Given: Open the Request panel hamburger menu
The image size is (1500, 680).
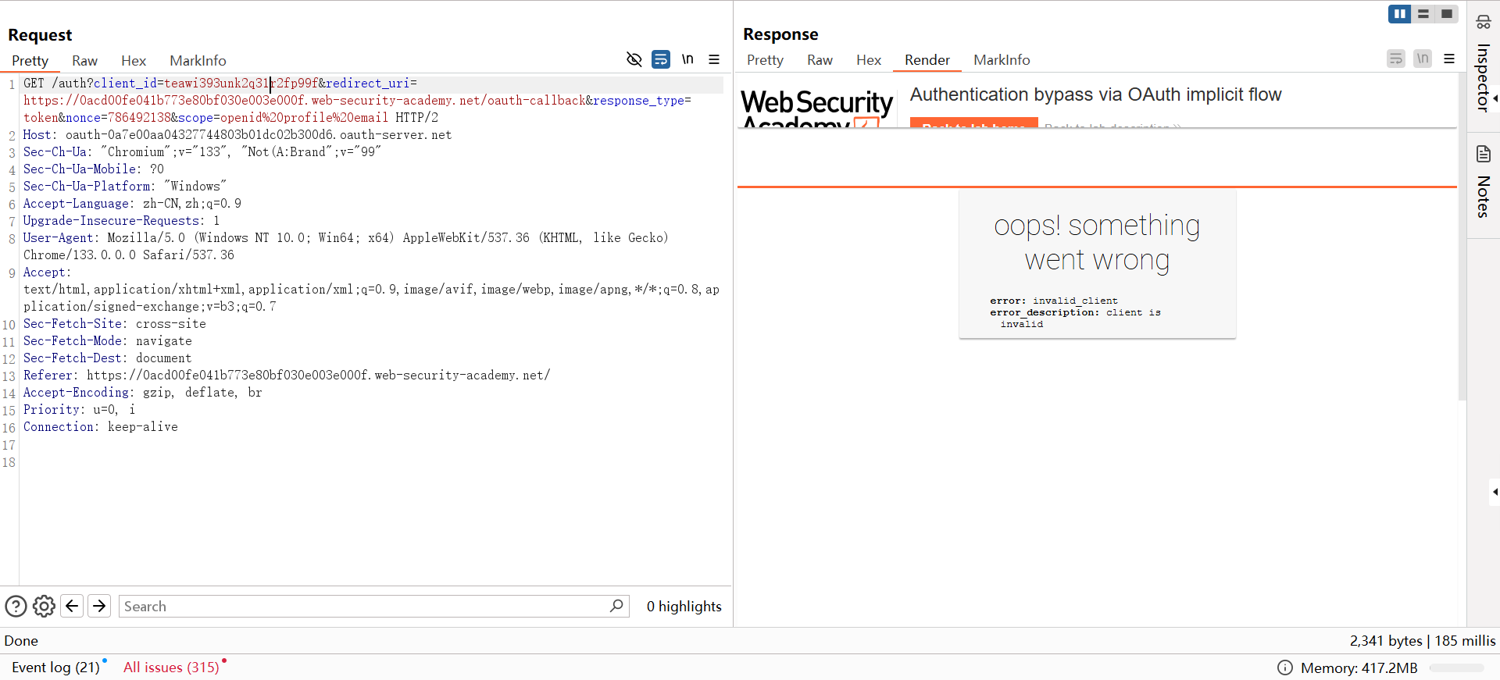Looking at the screenshot, I should coord(714,59).
